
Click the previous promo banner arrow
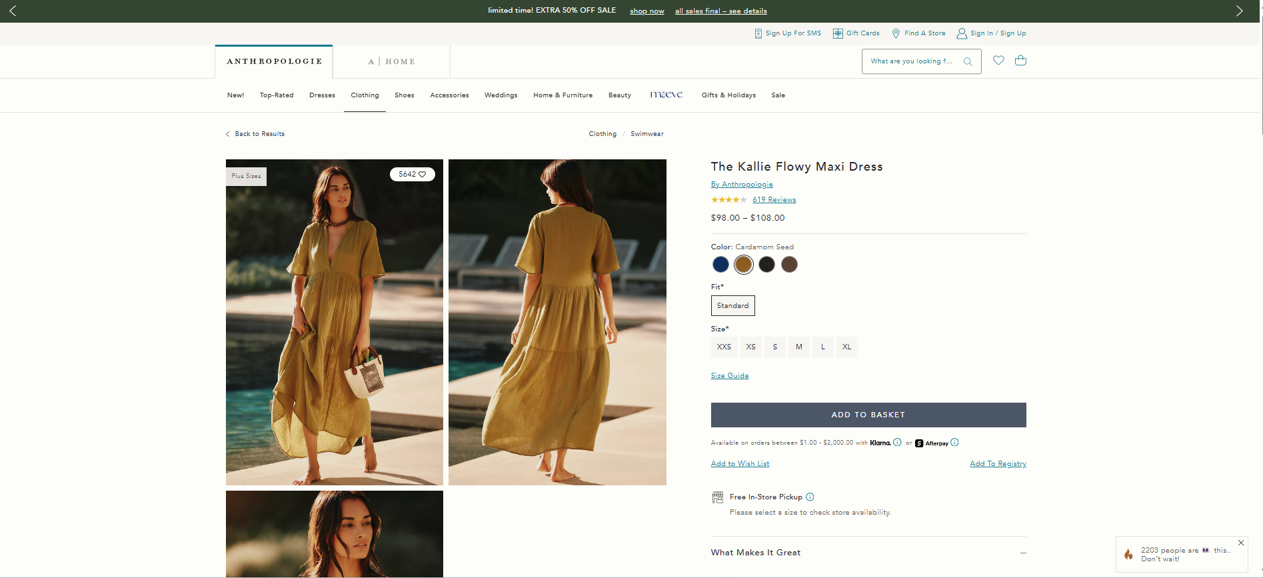pos(12,11)
